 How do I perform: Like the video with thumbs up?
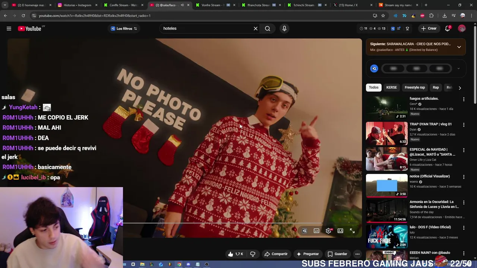pos(235,254)
